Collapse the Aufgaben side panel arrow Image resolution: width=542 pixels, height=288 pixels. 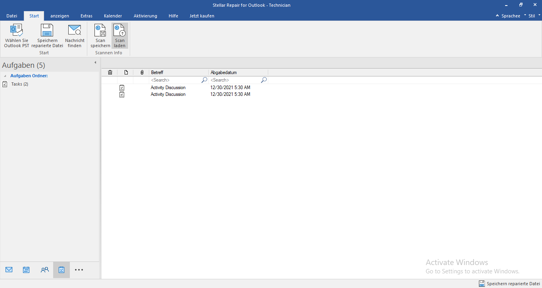(x=95, y=63)
